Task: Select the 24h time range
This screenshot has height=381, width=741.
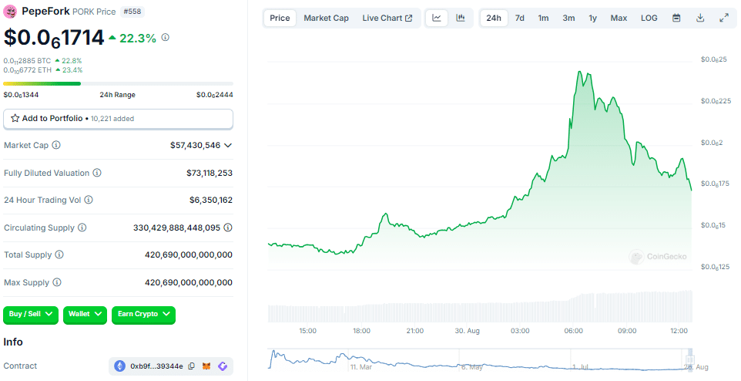Action: [x=494, y=18]
